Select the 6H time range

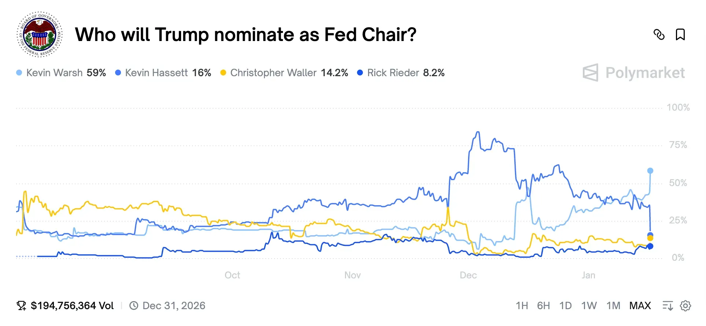point(543,305)
